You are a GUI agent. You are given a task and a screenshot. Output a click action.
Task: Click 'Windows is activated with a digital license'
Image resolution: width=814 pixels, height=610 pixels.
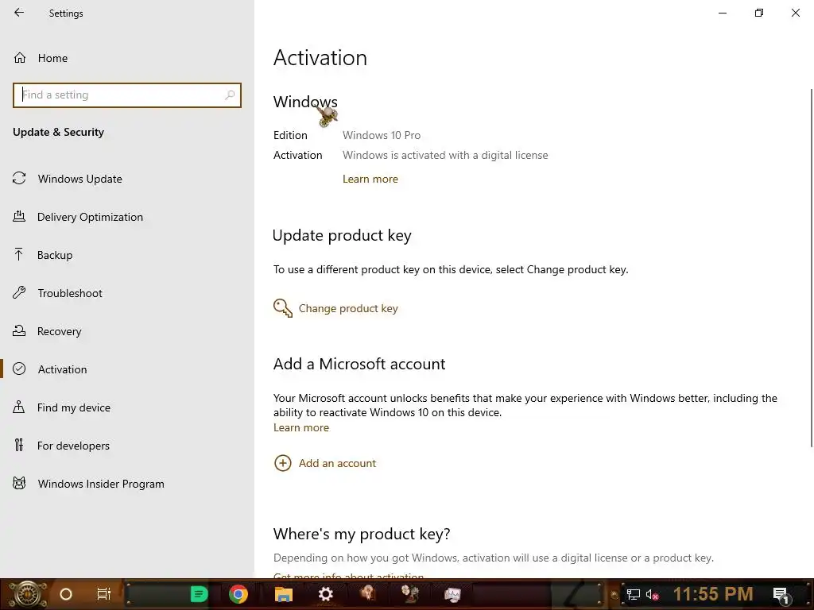[x=445, y=155]
